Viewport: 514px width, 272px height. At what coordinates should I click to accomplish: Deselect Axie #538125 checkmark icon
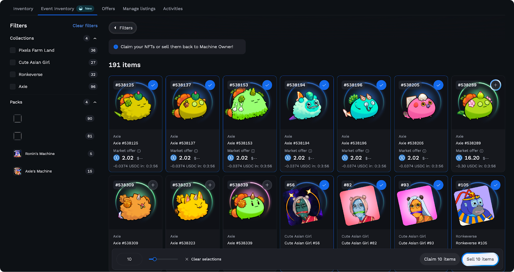click(153, 85)
